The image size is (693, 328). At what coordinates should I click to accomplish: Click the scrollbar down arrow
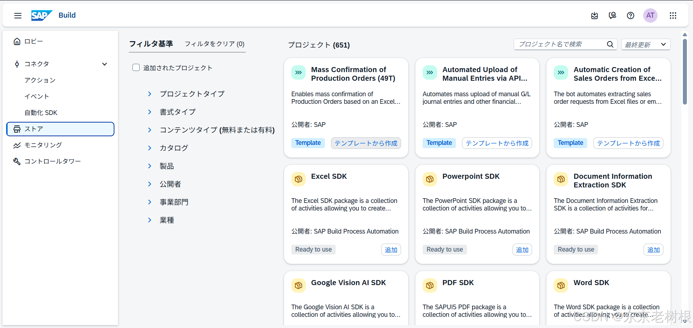[x=685, y=321]
